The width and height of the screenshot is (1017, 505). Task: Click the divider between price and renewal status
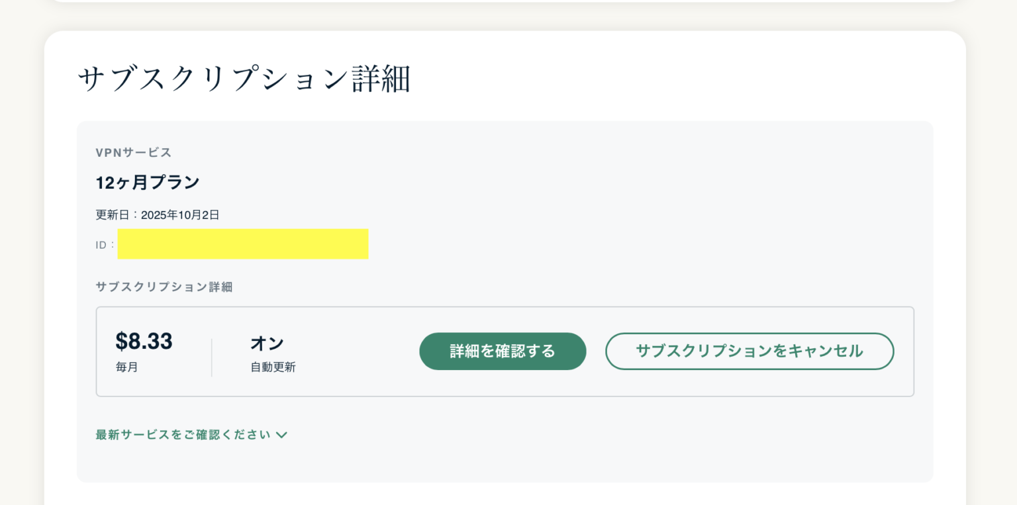pos(212,351)
